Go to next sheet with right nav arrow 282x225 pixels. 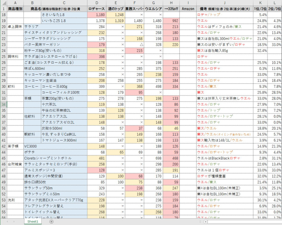pyautogui.click(x=14, y=221)
